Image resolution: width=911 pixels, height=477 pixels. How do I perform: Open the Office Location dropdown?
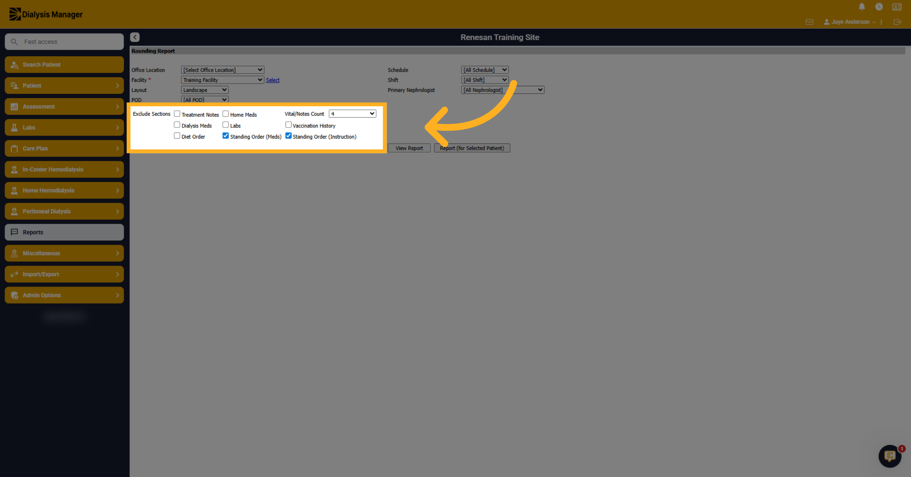pyautogui.click(x=222, y=70)
